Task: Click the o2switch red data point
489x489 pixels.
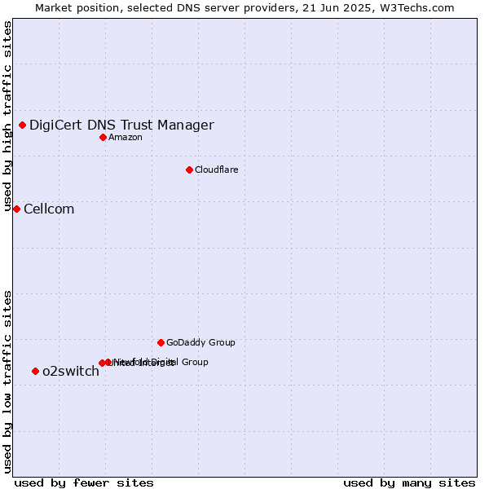Action: click(x=36, y=371)
